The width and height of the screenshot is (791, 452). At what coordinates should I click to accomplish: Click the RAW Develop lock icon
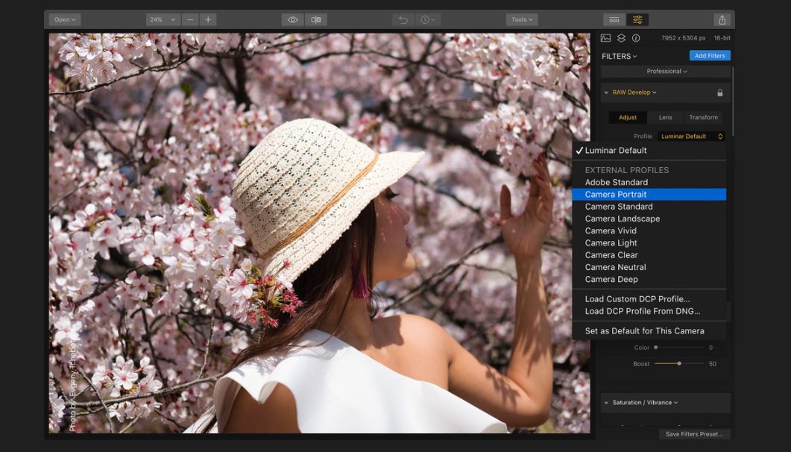(x=719, y=92)
